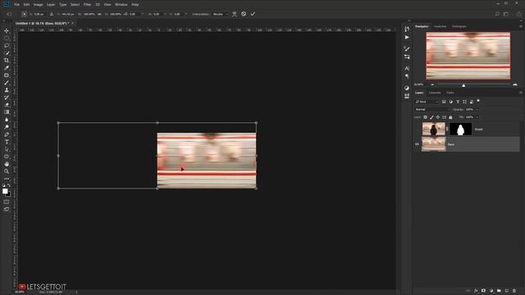Click the Navigator zoom slider handle
Image resolution: width=525 pixels, height=295 pixels.
(463, 85)
